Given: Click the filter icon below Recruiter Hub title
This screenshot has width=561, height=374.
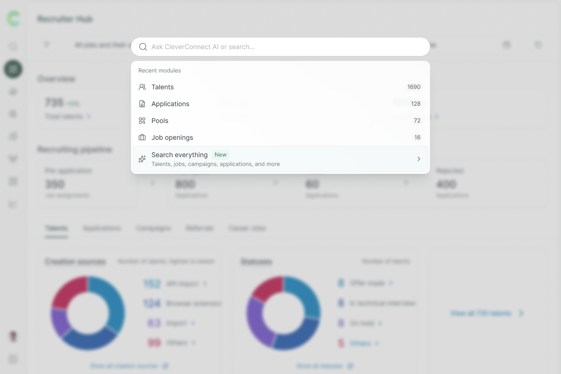Looking at the screenshot, I should point(47,45).
